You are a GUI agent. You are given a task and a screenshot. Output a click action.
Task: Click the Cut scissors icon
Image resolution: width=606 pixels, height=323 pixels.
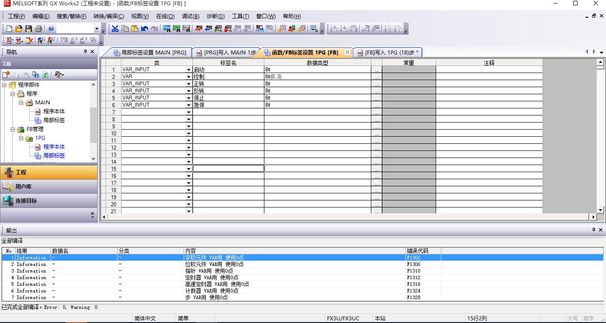pos(115,29)
